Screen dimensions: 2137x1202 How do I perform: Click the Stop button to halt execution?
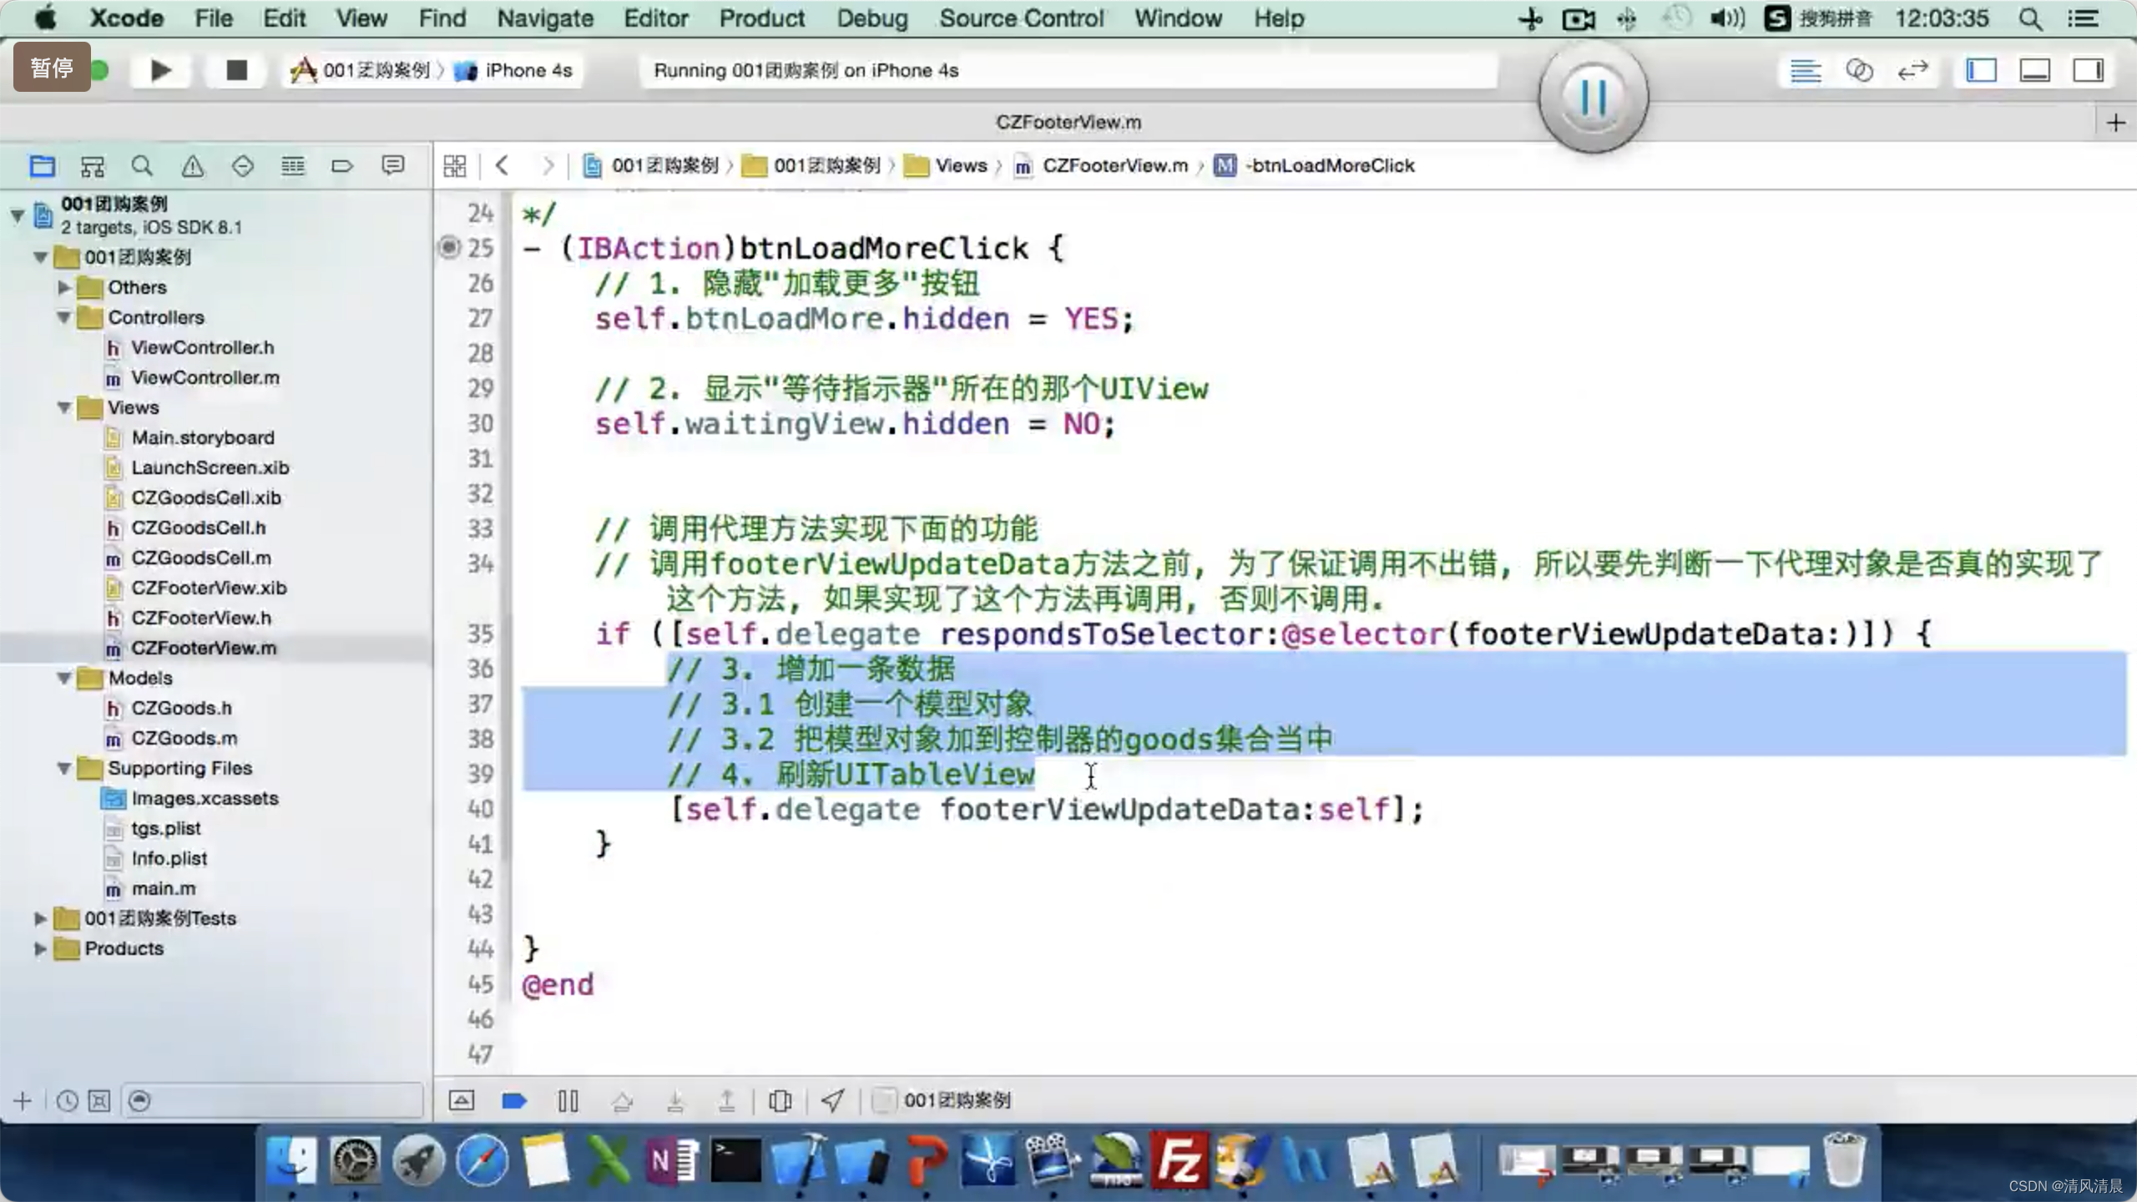coord(235,69)
